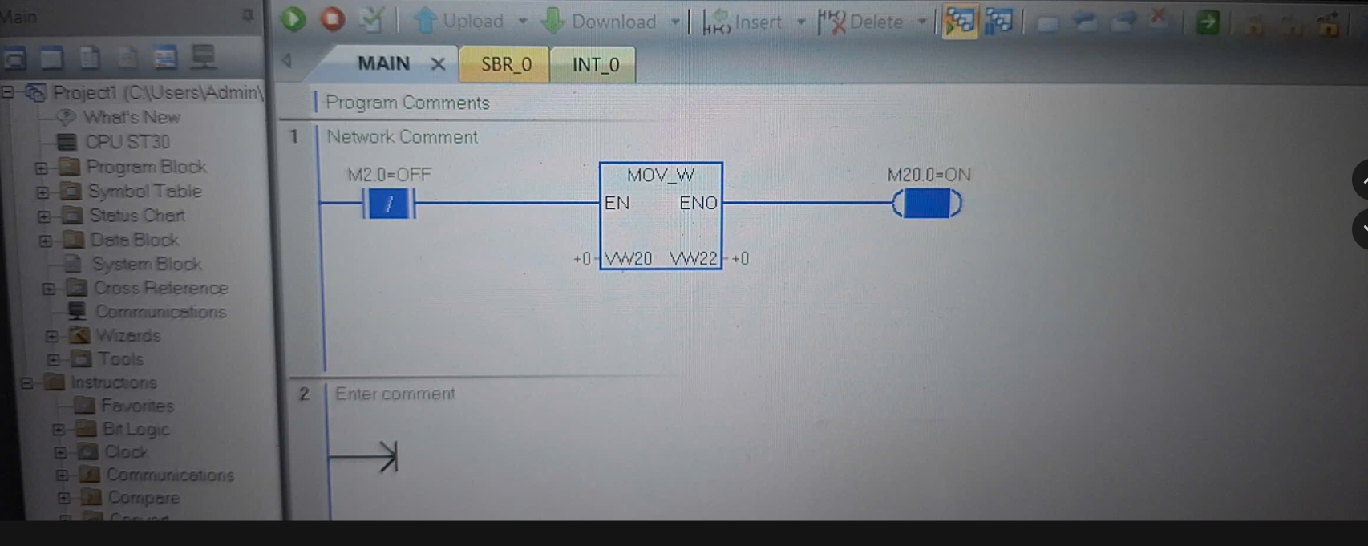Image resolution: width=1368 pixels, height=546 pixels.
Task: Select the M20.0 output coil
Action: click(926, 204)
